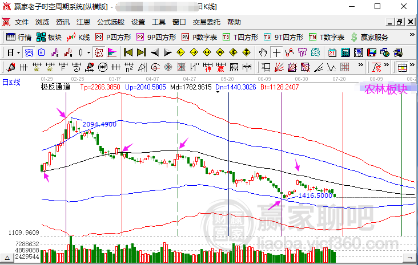Click the 行情 toolbar button
Viewport: 418px width, 265px height.
[19, 37]
